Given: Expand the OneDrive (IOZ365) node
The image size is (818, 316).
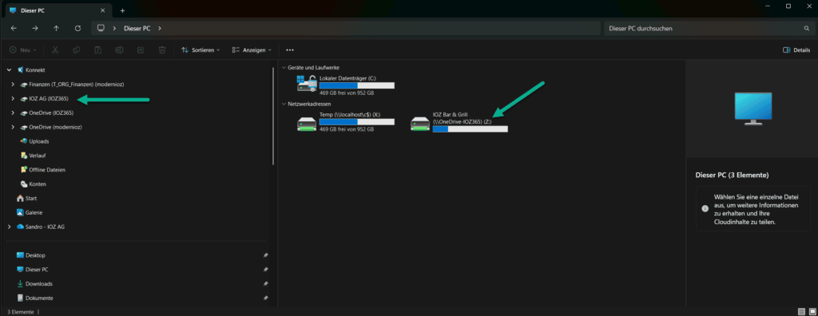Looking at the screenshot, I should click(x=13, y=113).
